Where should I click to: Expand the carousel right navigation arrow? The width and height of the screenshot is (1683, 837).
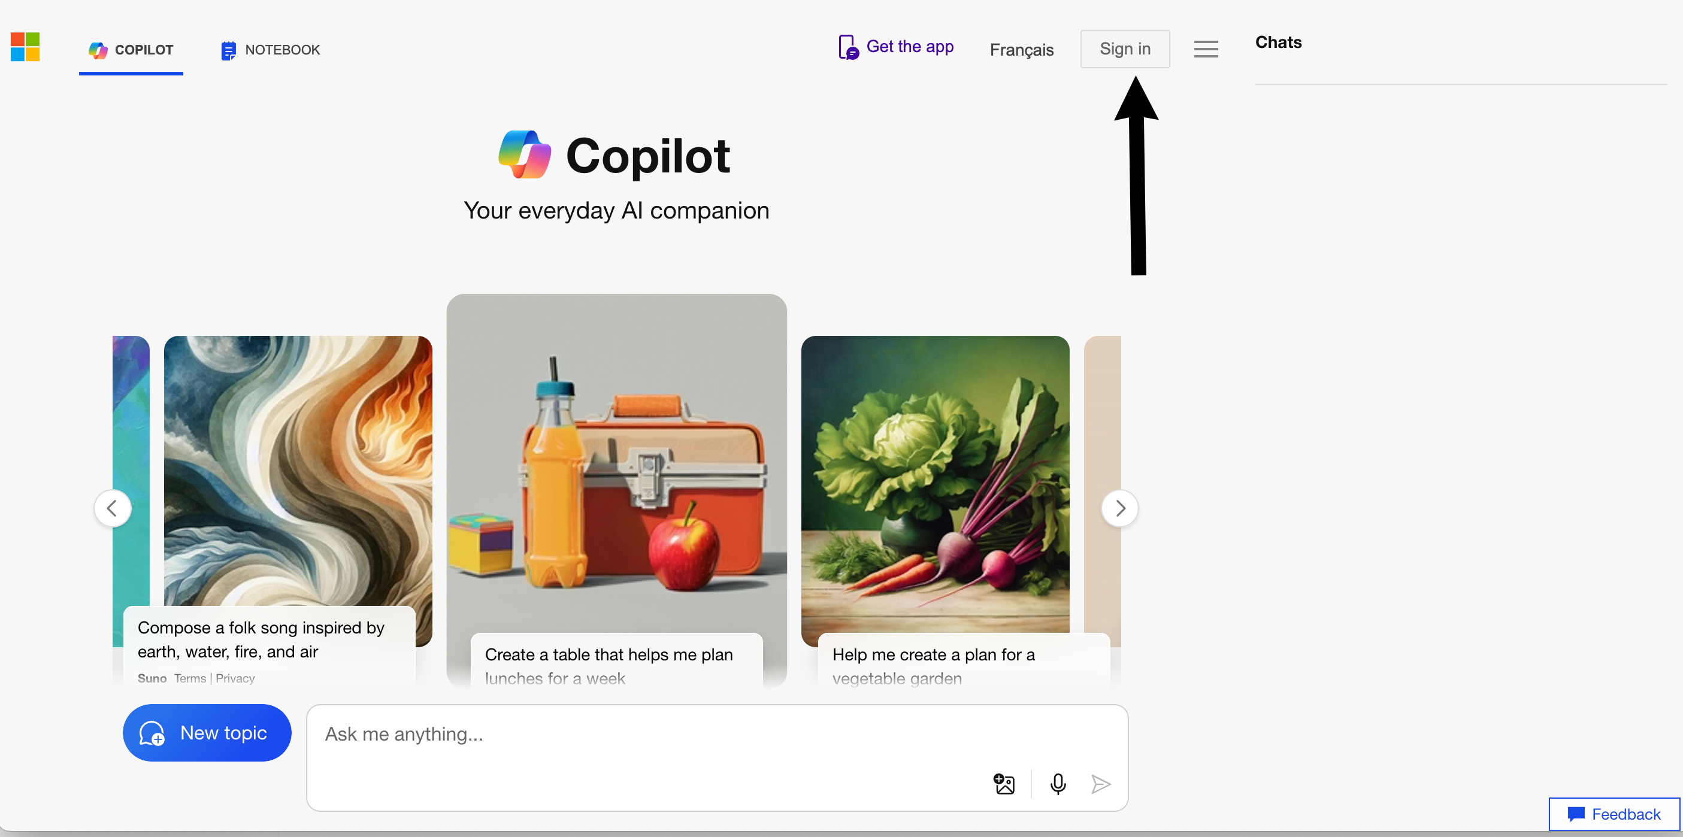click(1119, 509)
